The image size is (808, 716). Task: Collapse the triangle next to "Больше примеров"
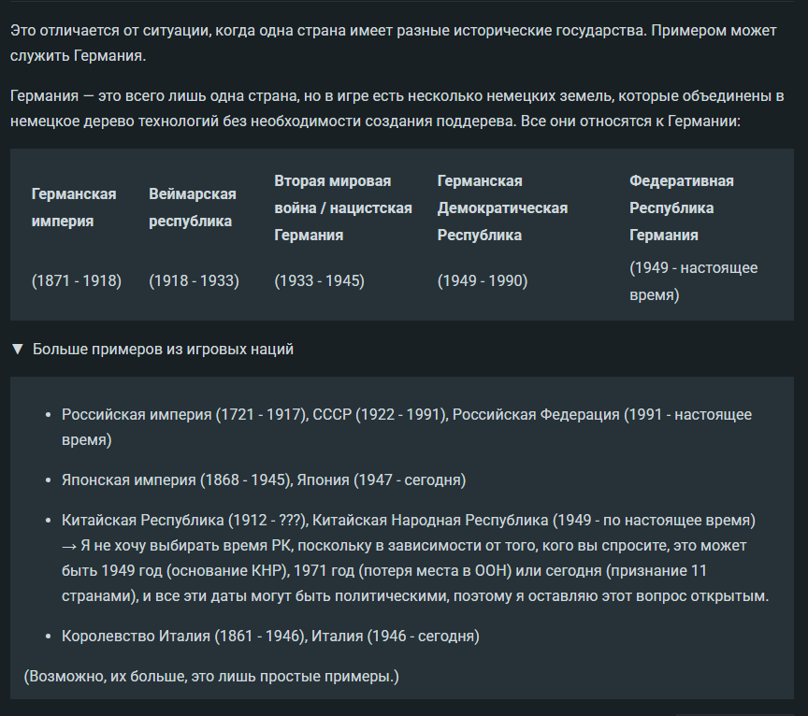[x=17, y=350]
